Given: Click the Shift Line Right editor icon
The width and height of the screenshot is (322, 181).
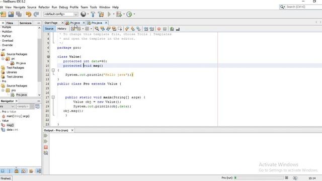Looking at the screenshot, I should click(152, 29).
